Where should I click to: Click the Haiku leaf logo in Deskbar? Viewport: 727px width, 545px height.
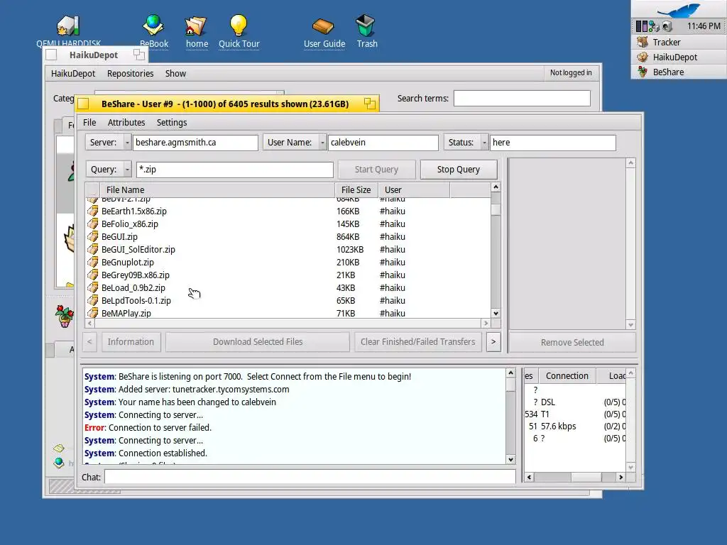click(679, 10)
